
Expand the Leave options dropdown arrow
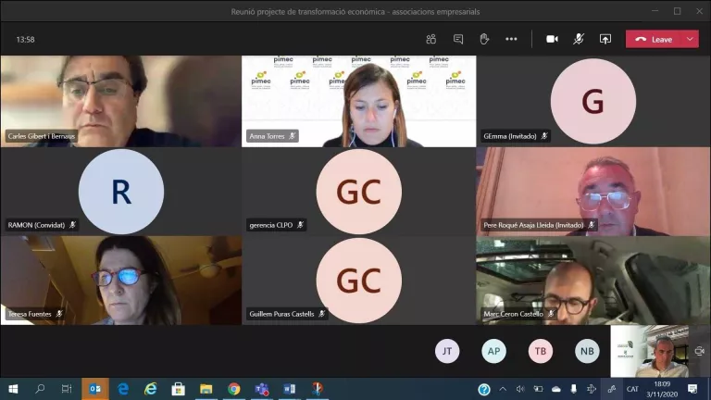click(x=690, y=40)
